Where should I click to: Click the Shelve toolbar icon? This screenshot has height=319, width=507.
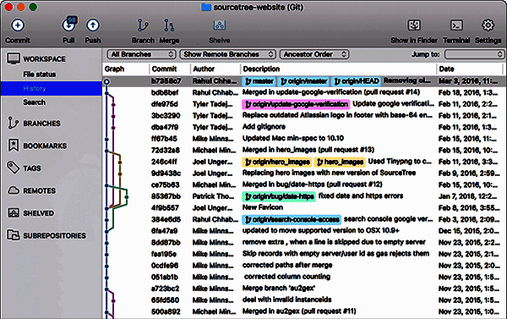[220, 25]
